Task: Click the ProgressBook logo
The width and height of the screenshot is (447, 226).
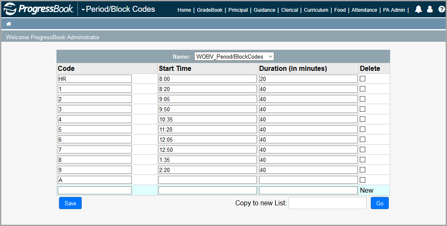Action: pos(38,9)
